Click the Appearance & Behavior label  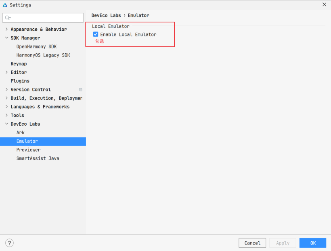(x=39, y=30)
